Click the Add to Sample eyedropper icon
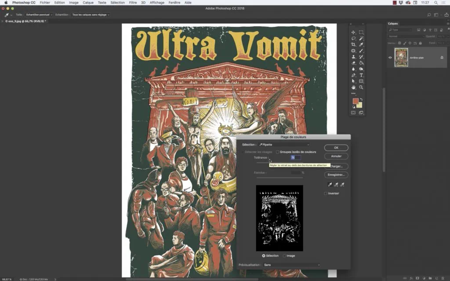 tap(337, 185)
